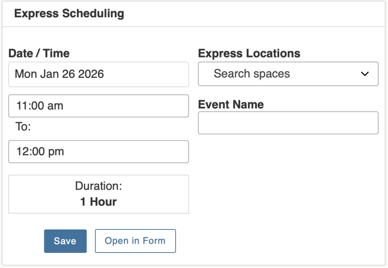Screen dimensions: 388x268
Task: Expand the Search spaces dropdown chevron
Action: [x=365, y=74]
